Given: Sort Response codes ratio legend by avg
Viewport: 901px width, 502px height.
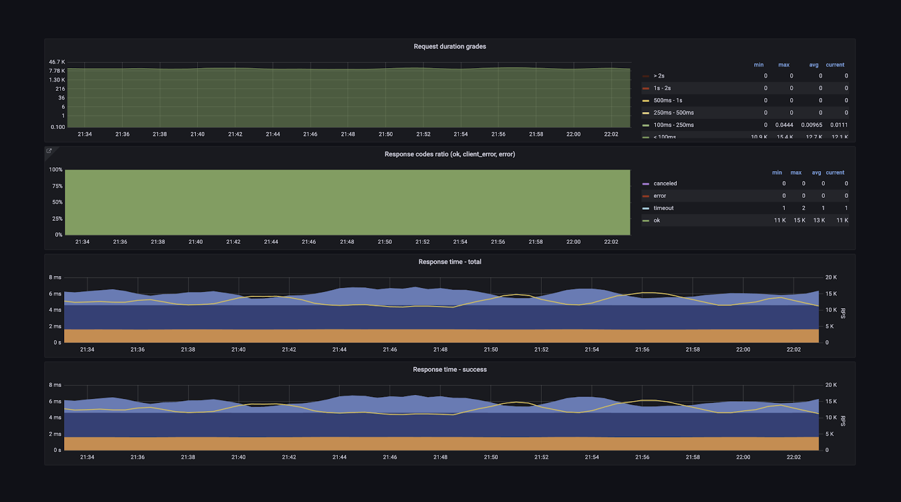Looking at the screenshot, I should (817, 172).
